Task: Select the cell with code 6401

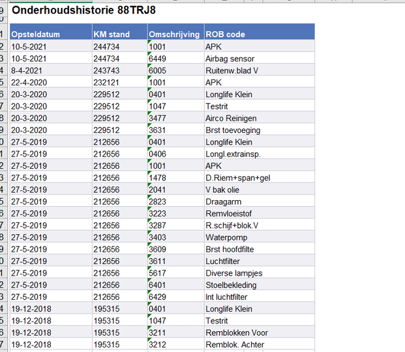Action: [x=175, y=285]
